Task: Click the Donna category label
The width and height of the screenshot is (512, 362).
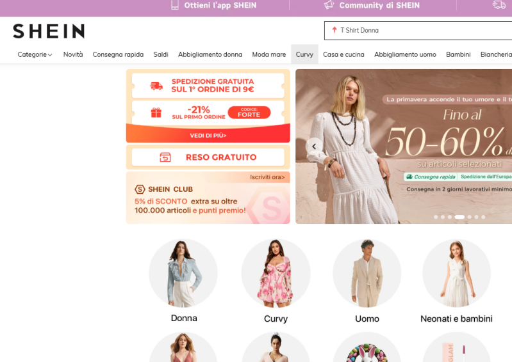Action: pos(184,319)
